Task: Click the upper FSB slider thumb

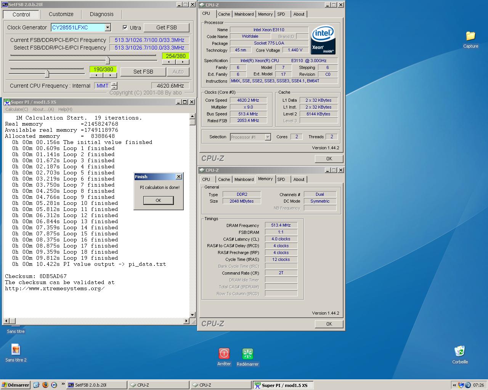Action: 108,60
